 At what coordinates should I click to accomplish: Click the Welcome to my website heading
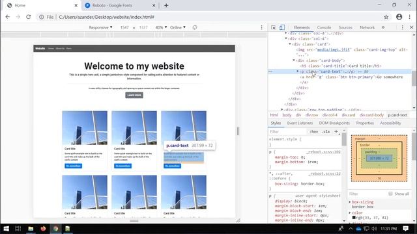(134, 66)
